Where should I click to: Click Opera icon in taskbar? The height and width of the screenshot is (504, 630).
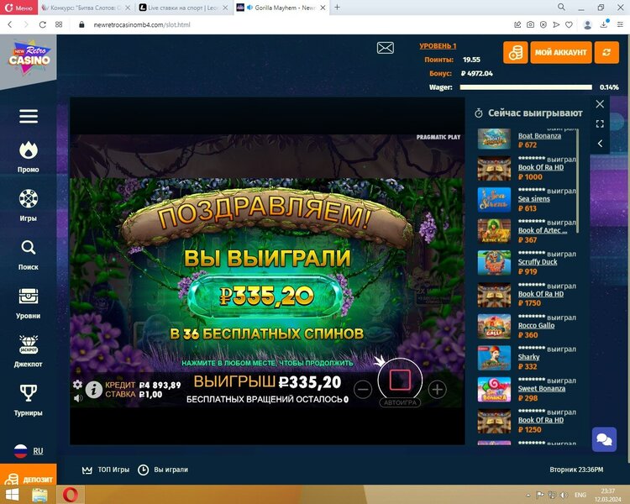coord(71,495)
